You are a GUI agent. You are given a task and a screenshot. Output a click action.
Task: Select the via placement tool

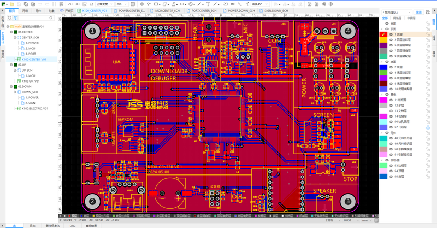coord(142,4)
